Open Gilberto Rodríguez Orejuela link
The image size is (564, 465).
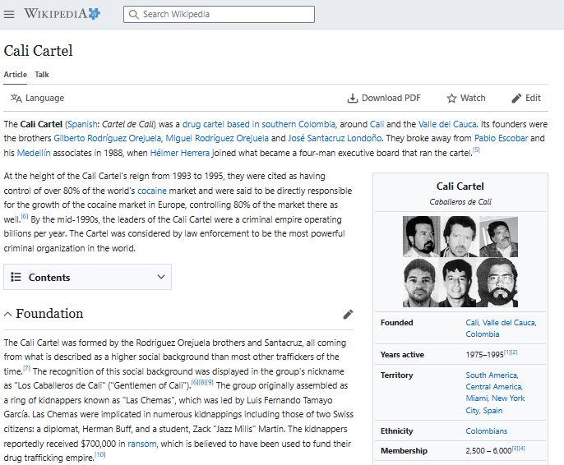[107, 138]
